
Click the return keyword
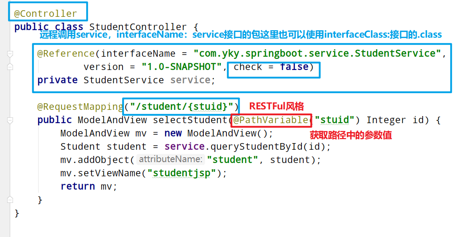coord(78,186)
